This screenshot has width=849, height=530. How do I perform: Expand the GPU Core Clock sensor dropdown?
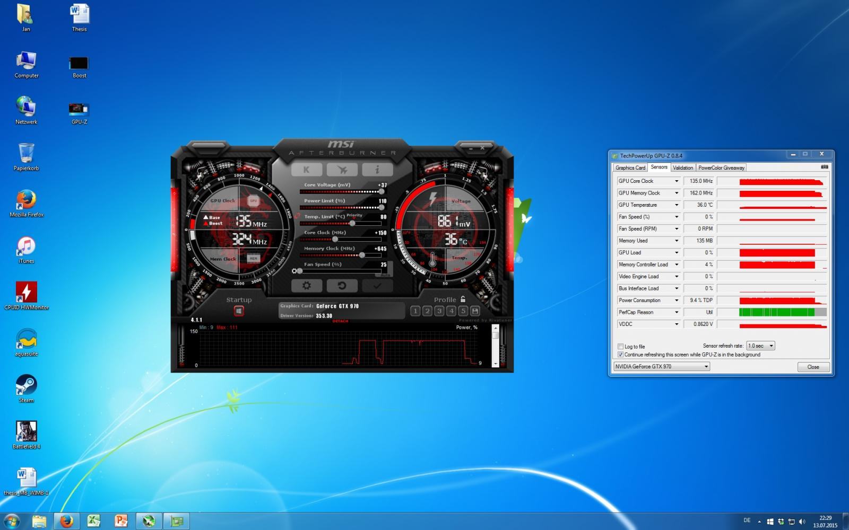pyautogui.click(x=677, y=181)
